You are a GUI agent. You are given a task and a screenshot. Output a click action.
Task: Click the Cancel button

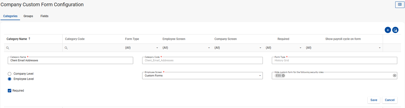389,100
